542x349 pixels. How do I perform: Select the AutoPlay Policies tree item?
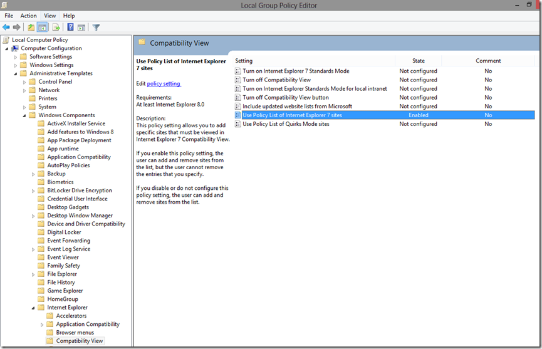click(68, 165)
